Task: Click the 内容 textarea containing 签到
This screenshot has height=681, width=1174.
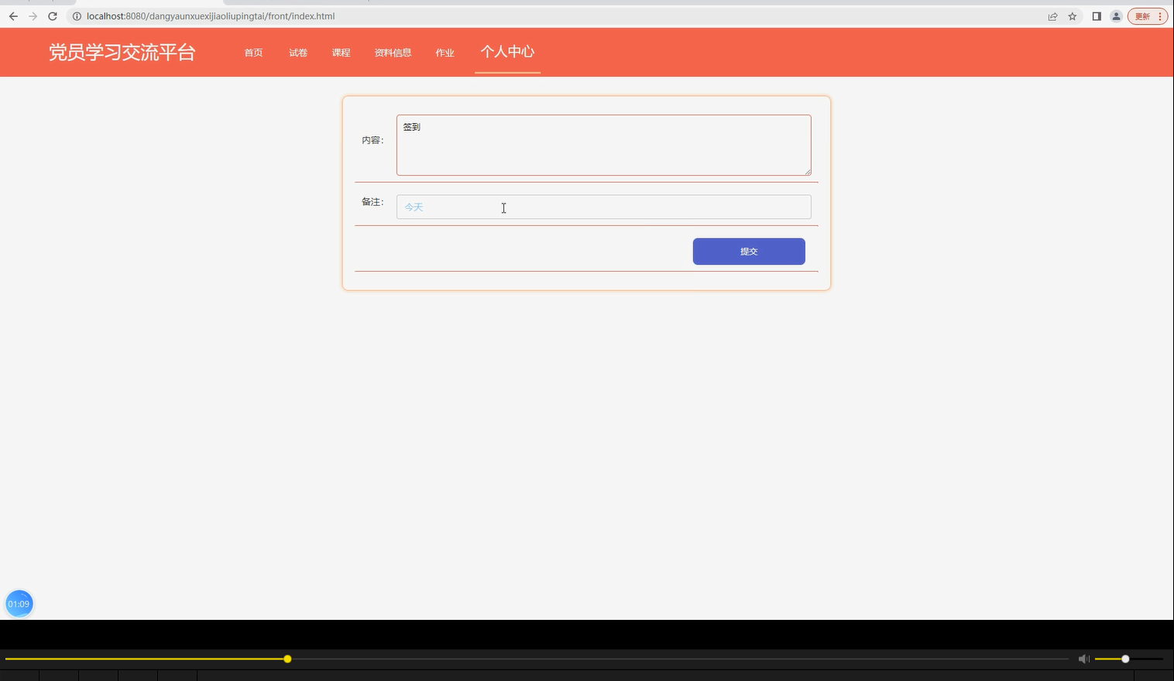Action: [x=604, y=145]
